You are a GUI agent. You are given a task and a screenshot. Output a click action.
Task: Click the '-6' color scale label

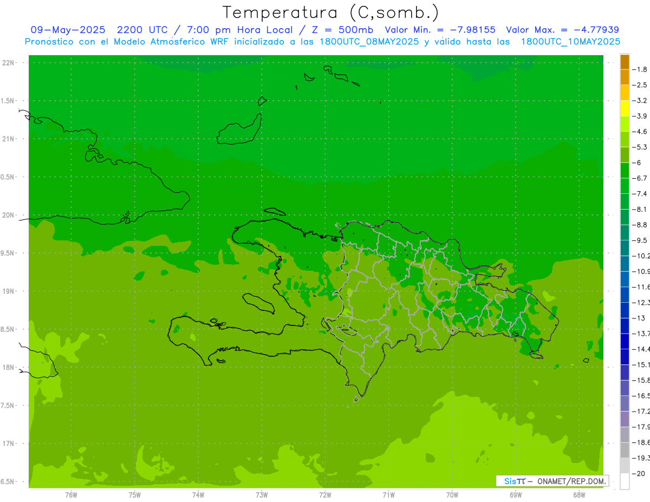[636, 162]
